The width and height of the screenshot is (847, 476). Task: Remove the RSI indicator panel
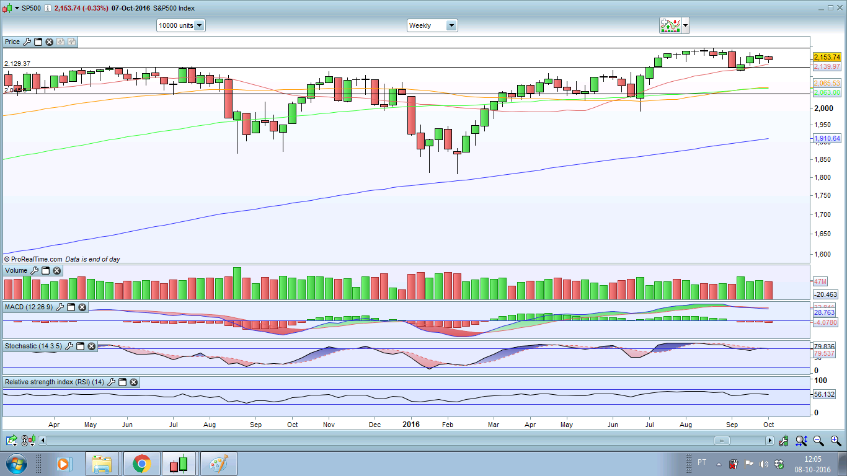(133, 382)
